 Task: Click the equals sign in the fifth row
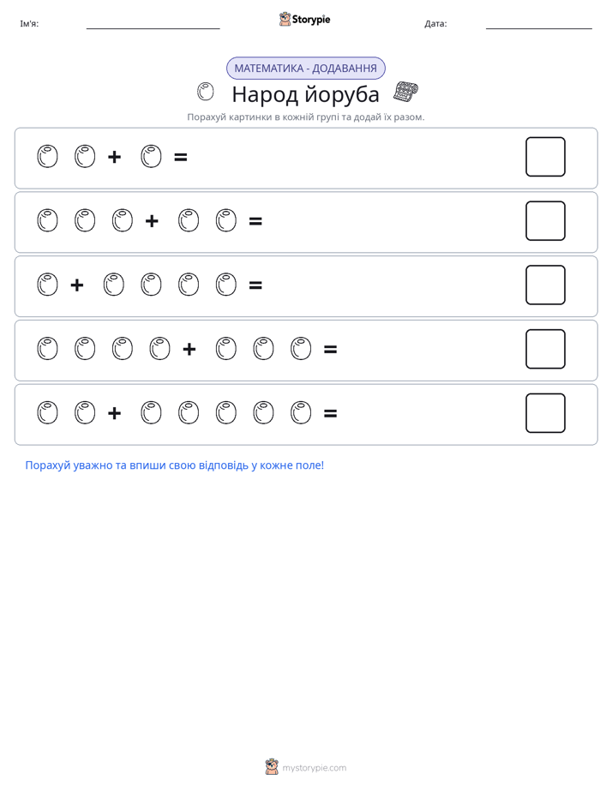pos(330,414)
